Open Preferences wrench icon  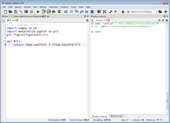click(111, 12)
